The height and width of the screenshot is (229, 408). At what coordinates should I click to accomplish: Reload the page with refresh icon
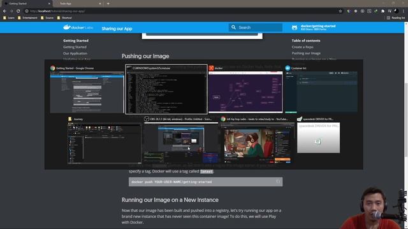tap(18, 11)
